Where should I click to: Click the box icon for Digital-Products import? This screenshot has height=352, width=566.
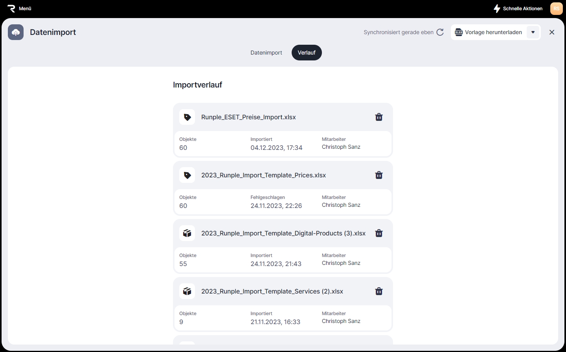187,233
